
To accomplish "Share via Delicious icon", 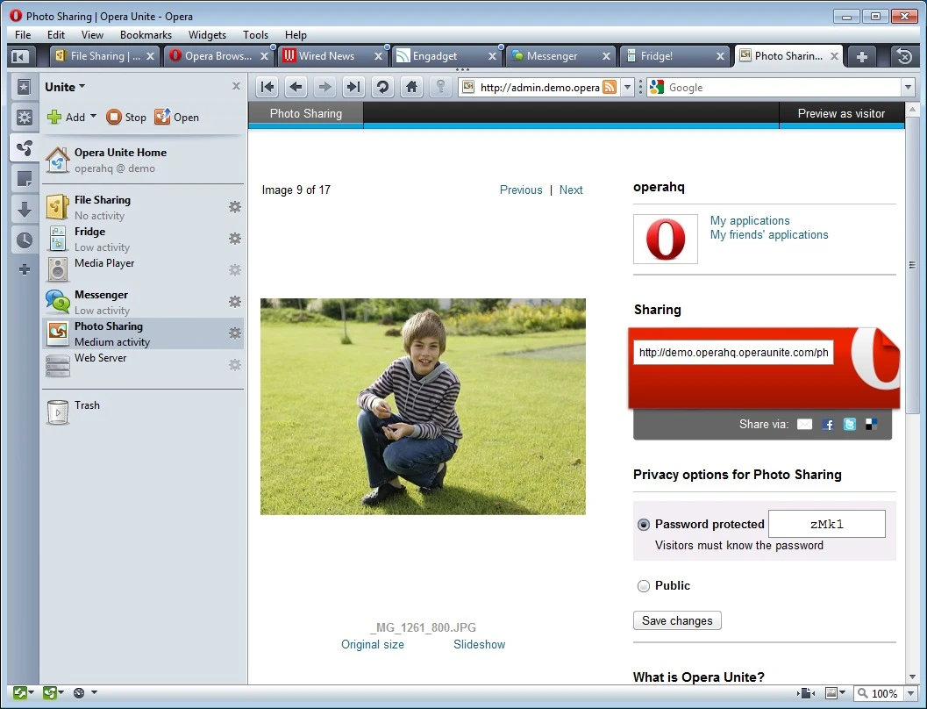I will tap(872, 424).
